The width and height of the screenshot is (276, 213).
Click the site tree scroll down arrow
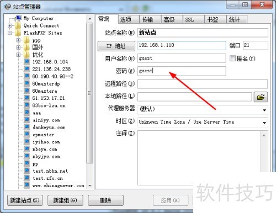pos(89,185)
